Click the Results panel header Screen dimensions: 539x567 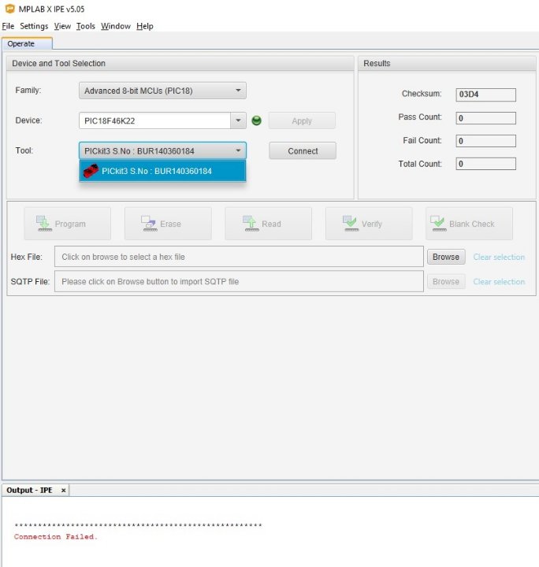[447, 63]
